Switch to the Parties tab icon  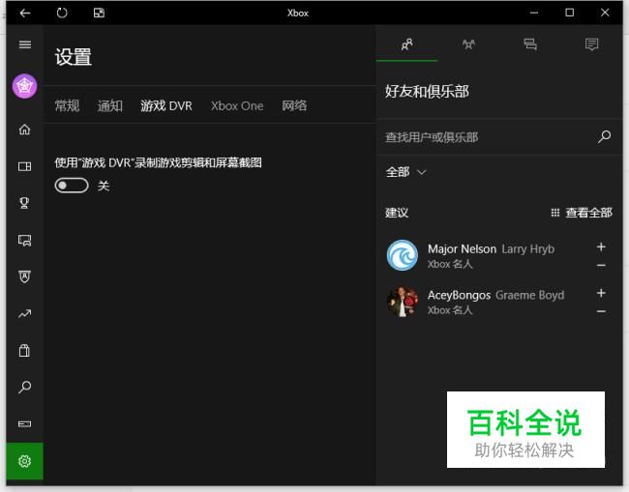468,44
